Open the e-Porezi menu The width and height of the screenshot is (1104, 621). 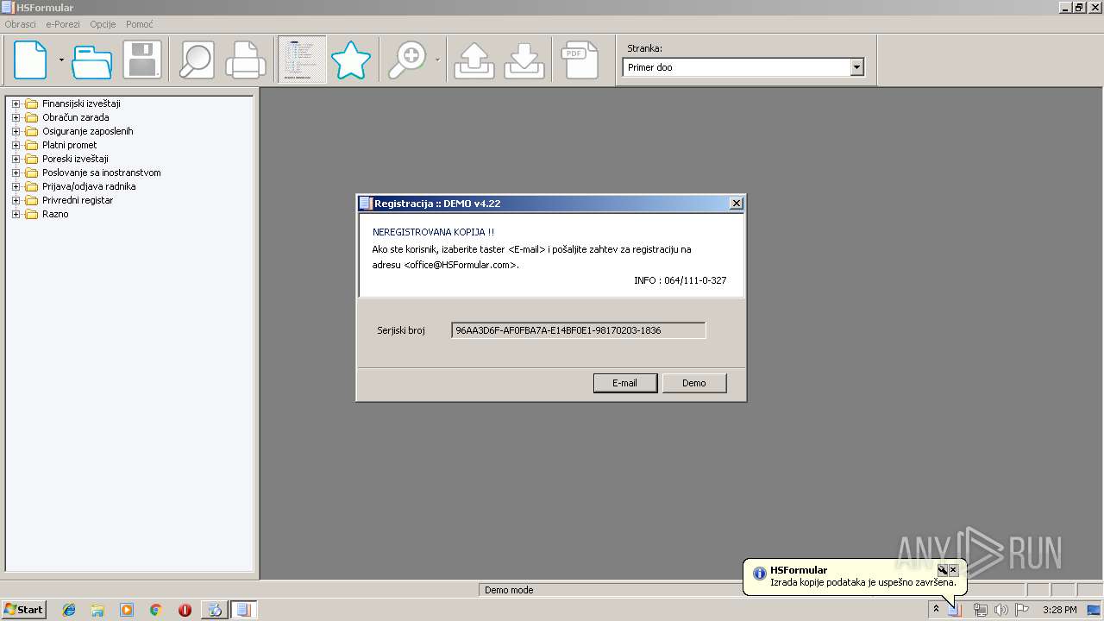point(63,24)
